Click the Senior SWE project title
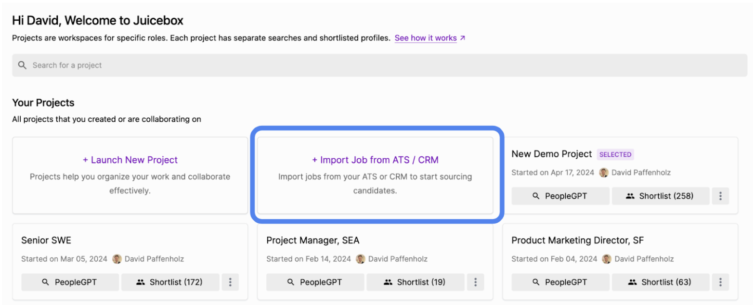Viewport: 754px width, 305px height. point(46,240)
